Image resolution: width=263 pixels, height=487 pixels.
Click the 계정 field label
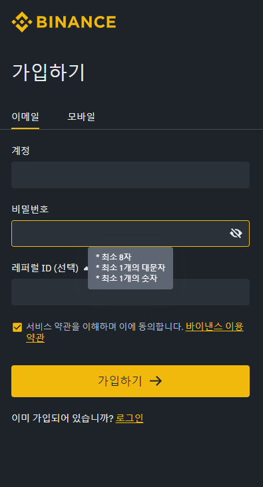click(x=21, y=150)
